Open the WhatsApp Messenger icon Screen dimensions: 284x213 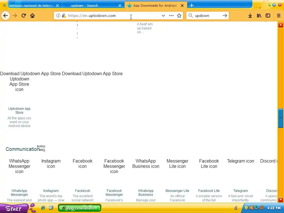coord(19,166)
